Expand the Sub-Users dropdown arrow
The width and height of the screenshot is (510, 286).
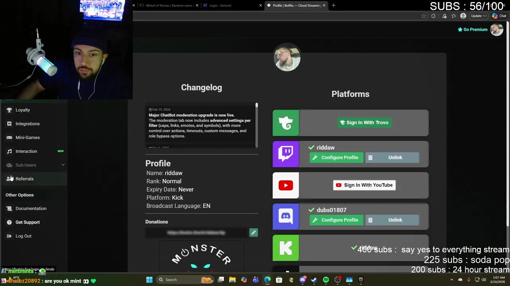[63, 165]
